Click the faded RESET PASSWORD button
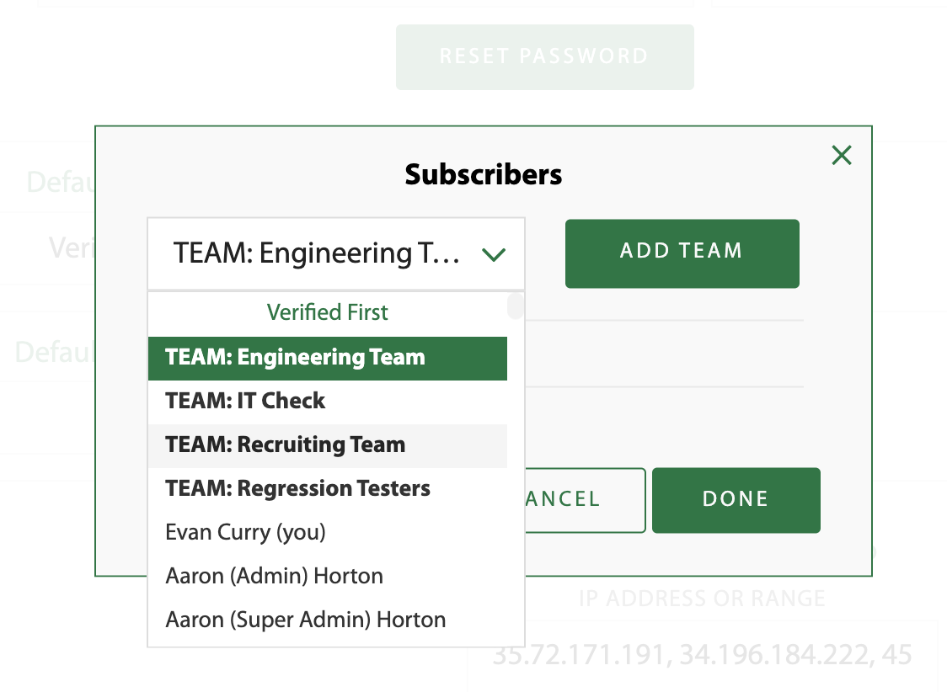 pyautogui.click(x=544, y=57)
